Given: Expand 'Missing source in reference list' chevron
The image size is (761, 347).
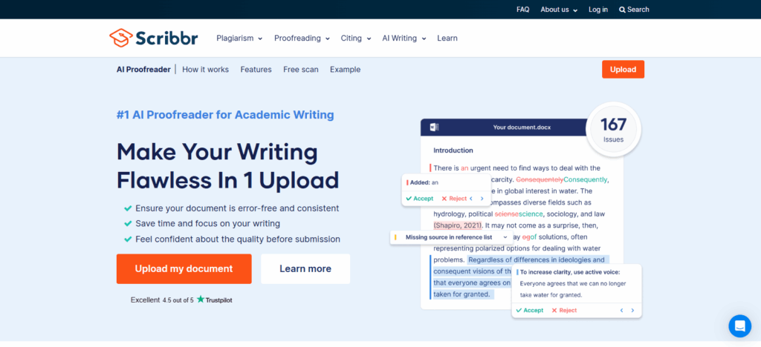Looking at the screenshot, I should 505,237.
